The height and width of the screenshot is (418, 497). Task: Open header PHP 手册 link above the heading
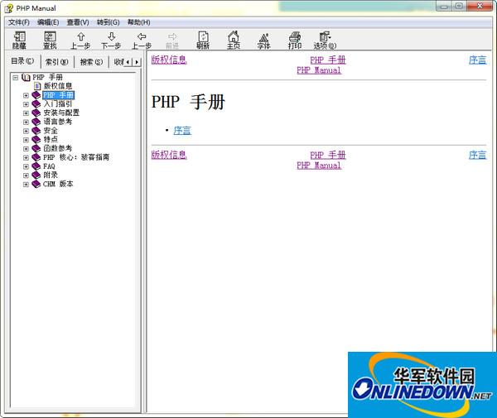point(328,60)
